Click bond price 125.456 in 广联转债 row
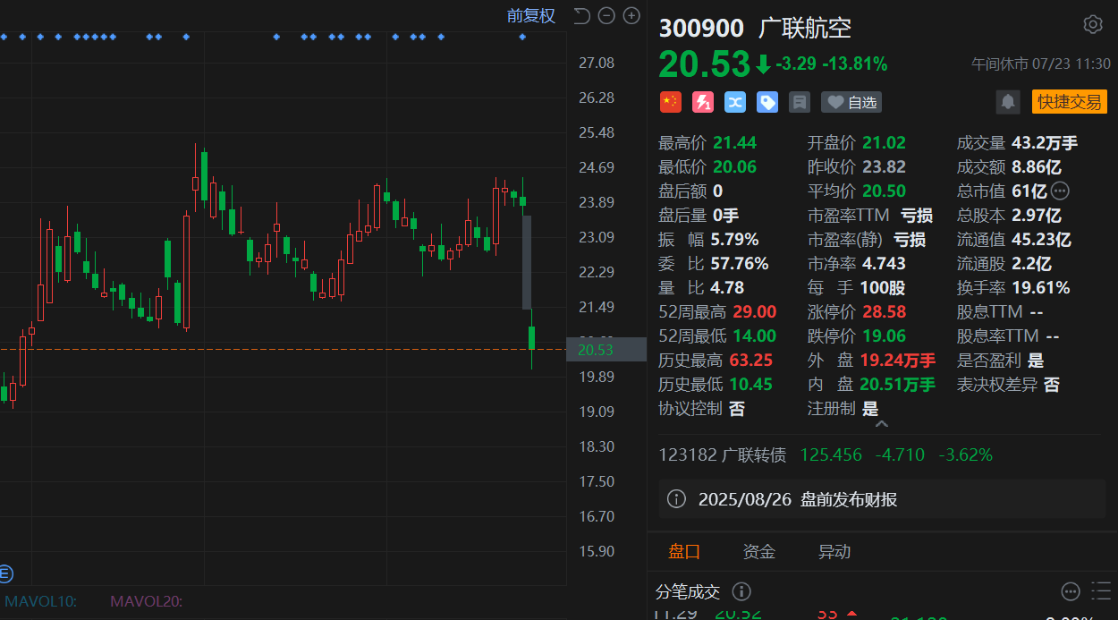The image size is (1118, 620). [x=832, y=454]
